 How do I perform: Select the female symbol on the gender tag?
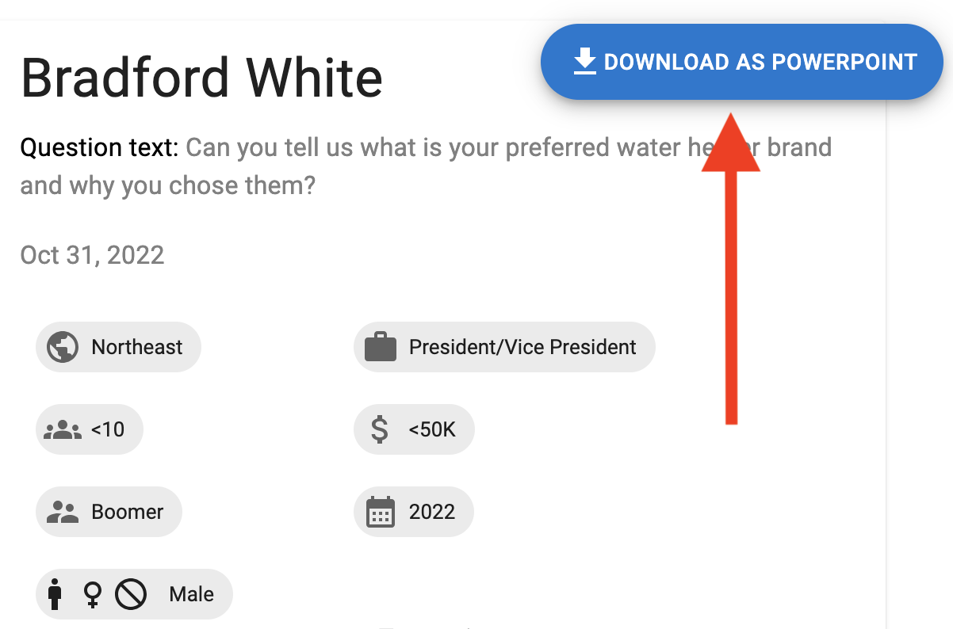(91, 593)
